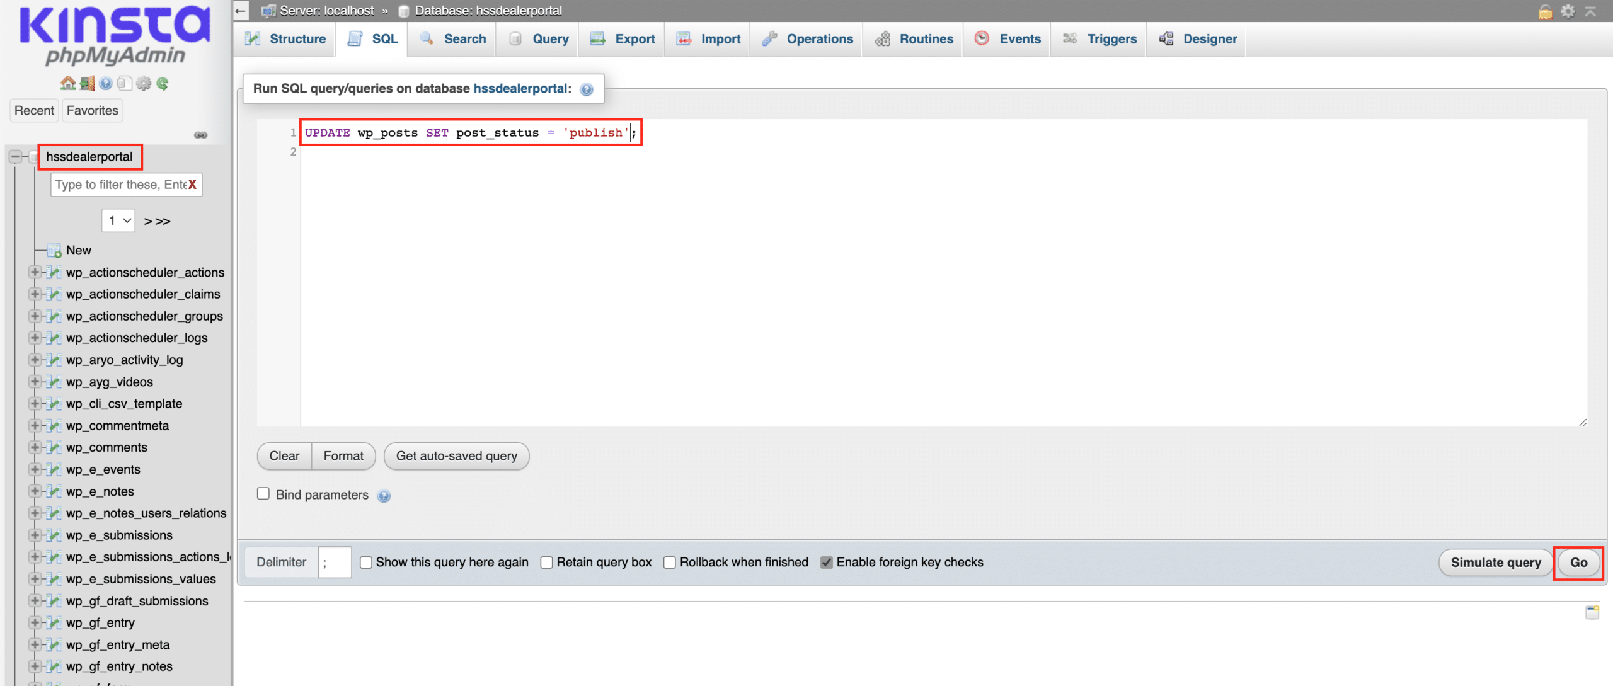Check Show this query here again
This screenshot has height=686, width=1613.
click(x=366, y=563)
